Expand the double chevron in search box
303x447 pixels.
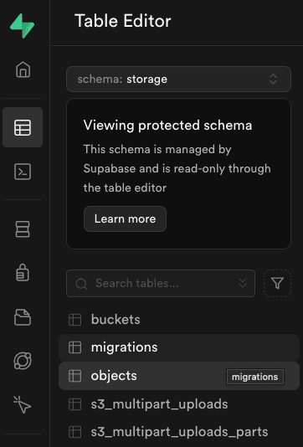243,283
